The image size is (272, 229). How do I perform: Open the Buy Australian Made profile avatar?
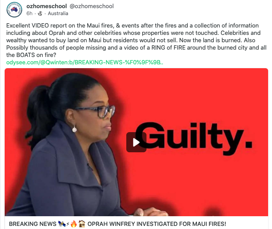pyautogui.click(x=14, y=10)
